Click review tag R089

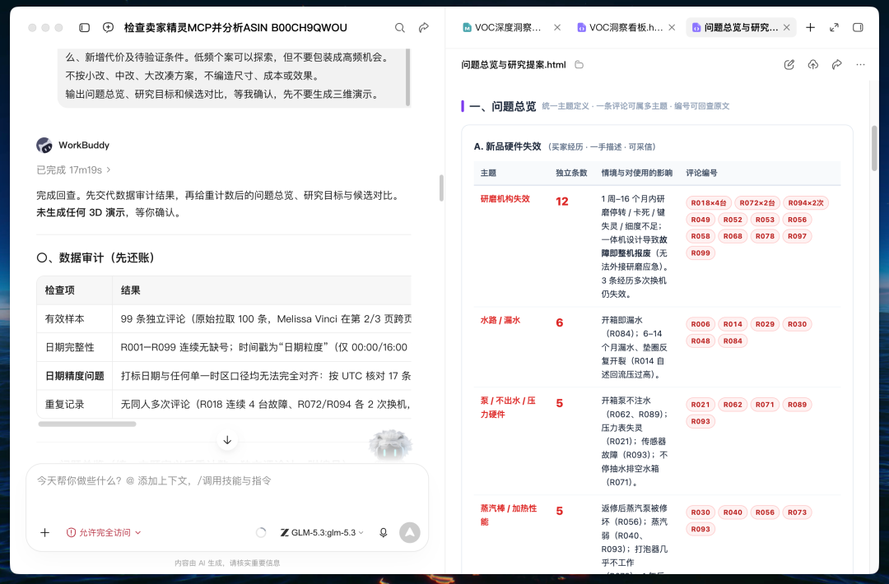coord(797,405)
